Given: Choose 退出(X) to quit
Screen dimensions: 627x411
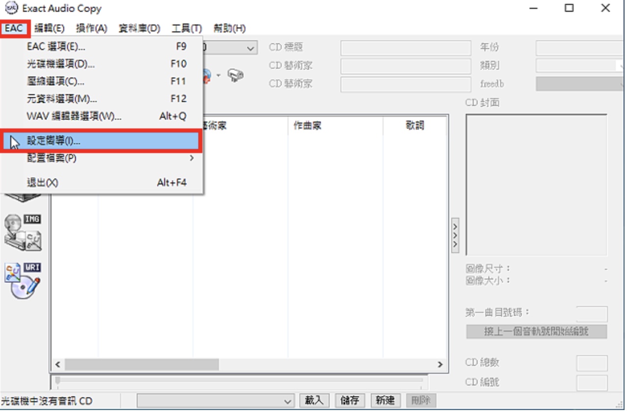Looking at the screenshot, I should pos(102,182).
